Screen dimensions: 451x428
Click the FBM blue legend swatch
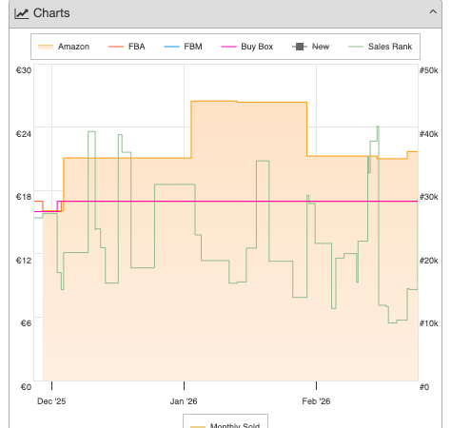pyautogui.click(x=171, y=47)
